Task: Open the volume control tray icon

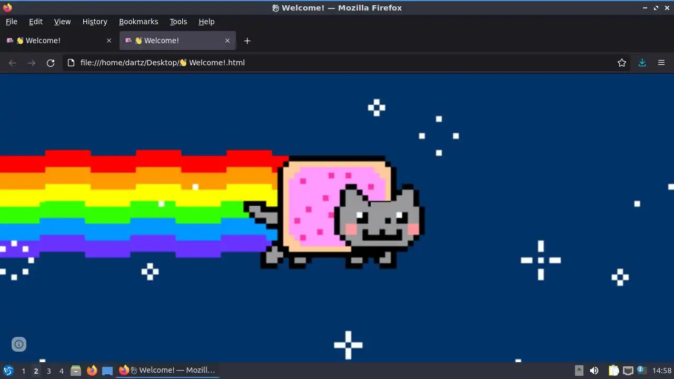Action: click(x=594, y=371)
